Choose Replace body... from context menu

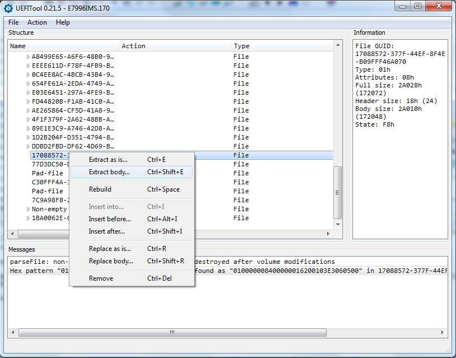131,261
